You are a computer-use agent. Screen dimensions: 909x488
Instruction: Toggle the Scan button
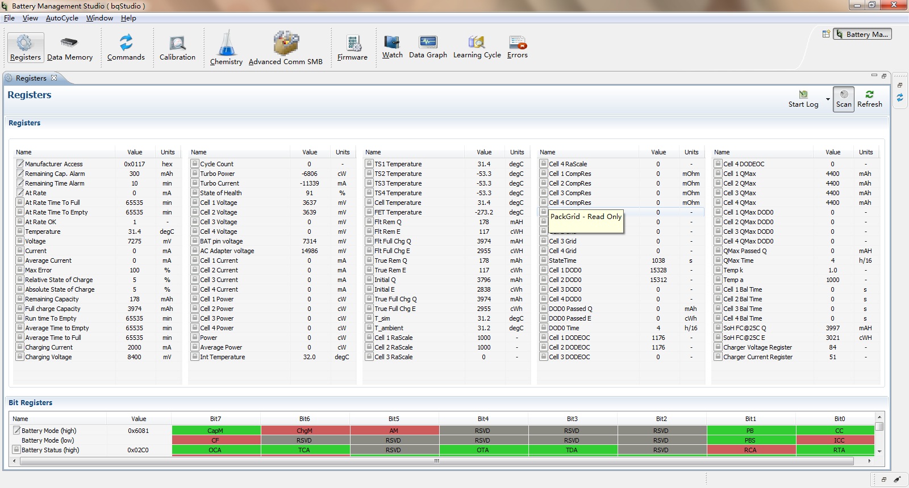844,99
